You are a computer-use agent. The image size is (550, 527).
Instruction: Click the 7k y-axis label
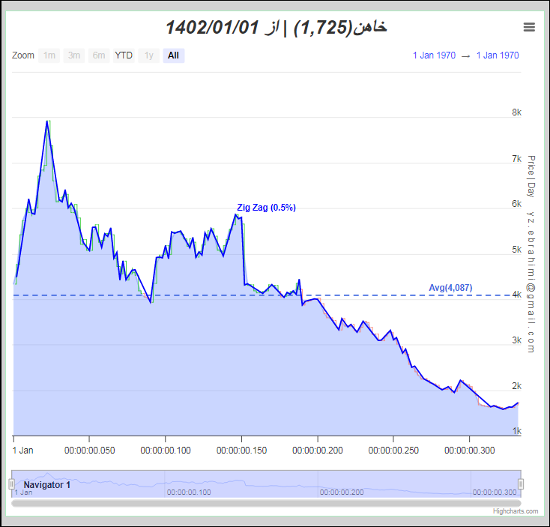[x=517, y=159]
